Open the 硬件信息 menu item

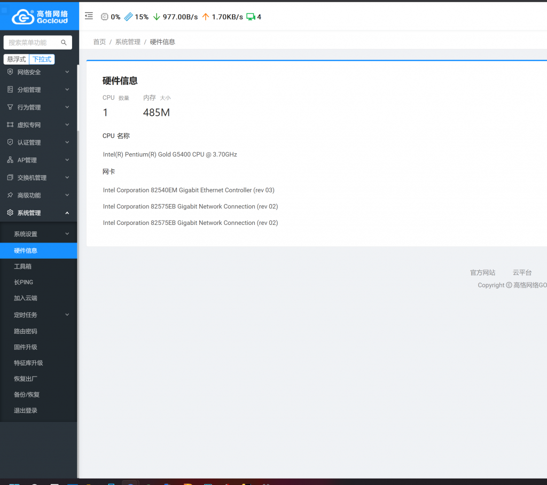coord(38,251)
